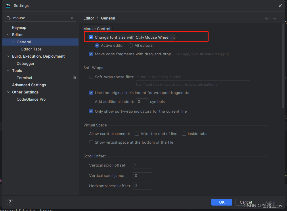Collapse the Editor tree node

pos(8,35)
